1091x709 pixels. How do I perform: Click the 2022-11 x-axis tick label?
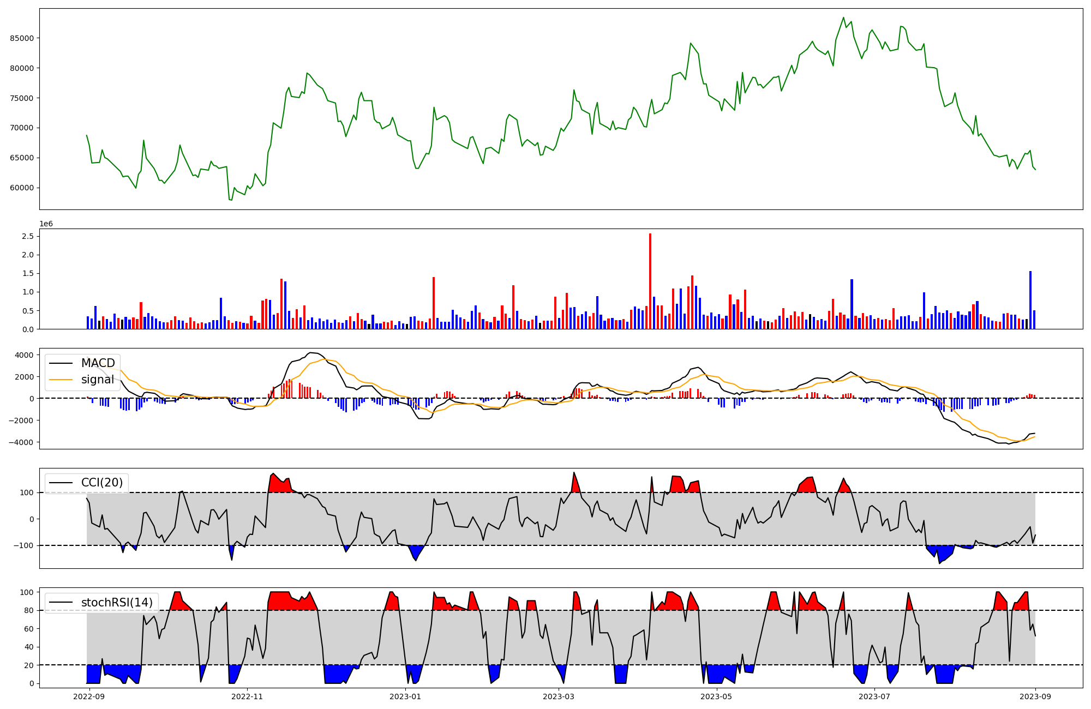247,696
